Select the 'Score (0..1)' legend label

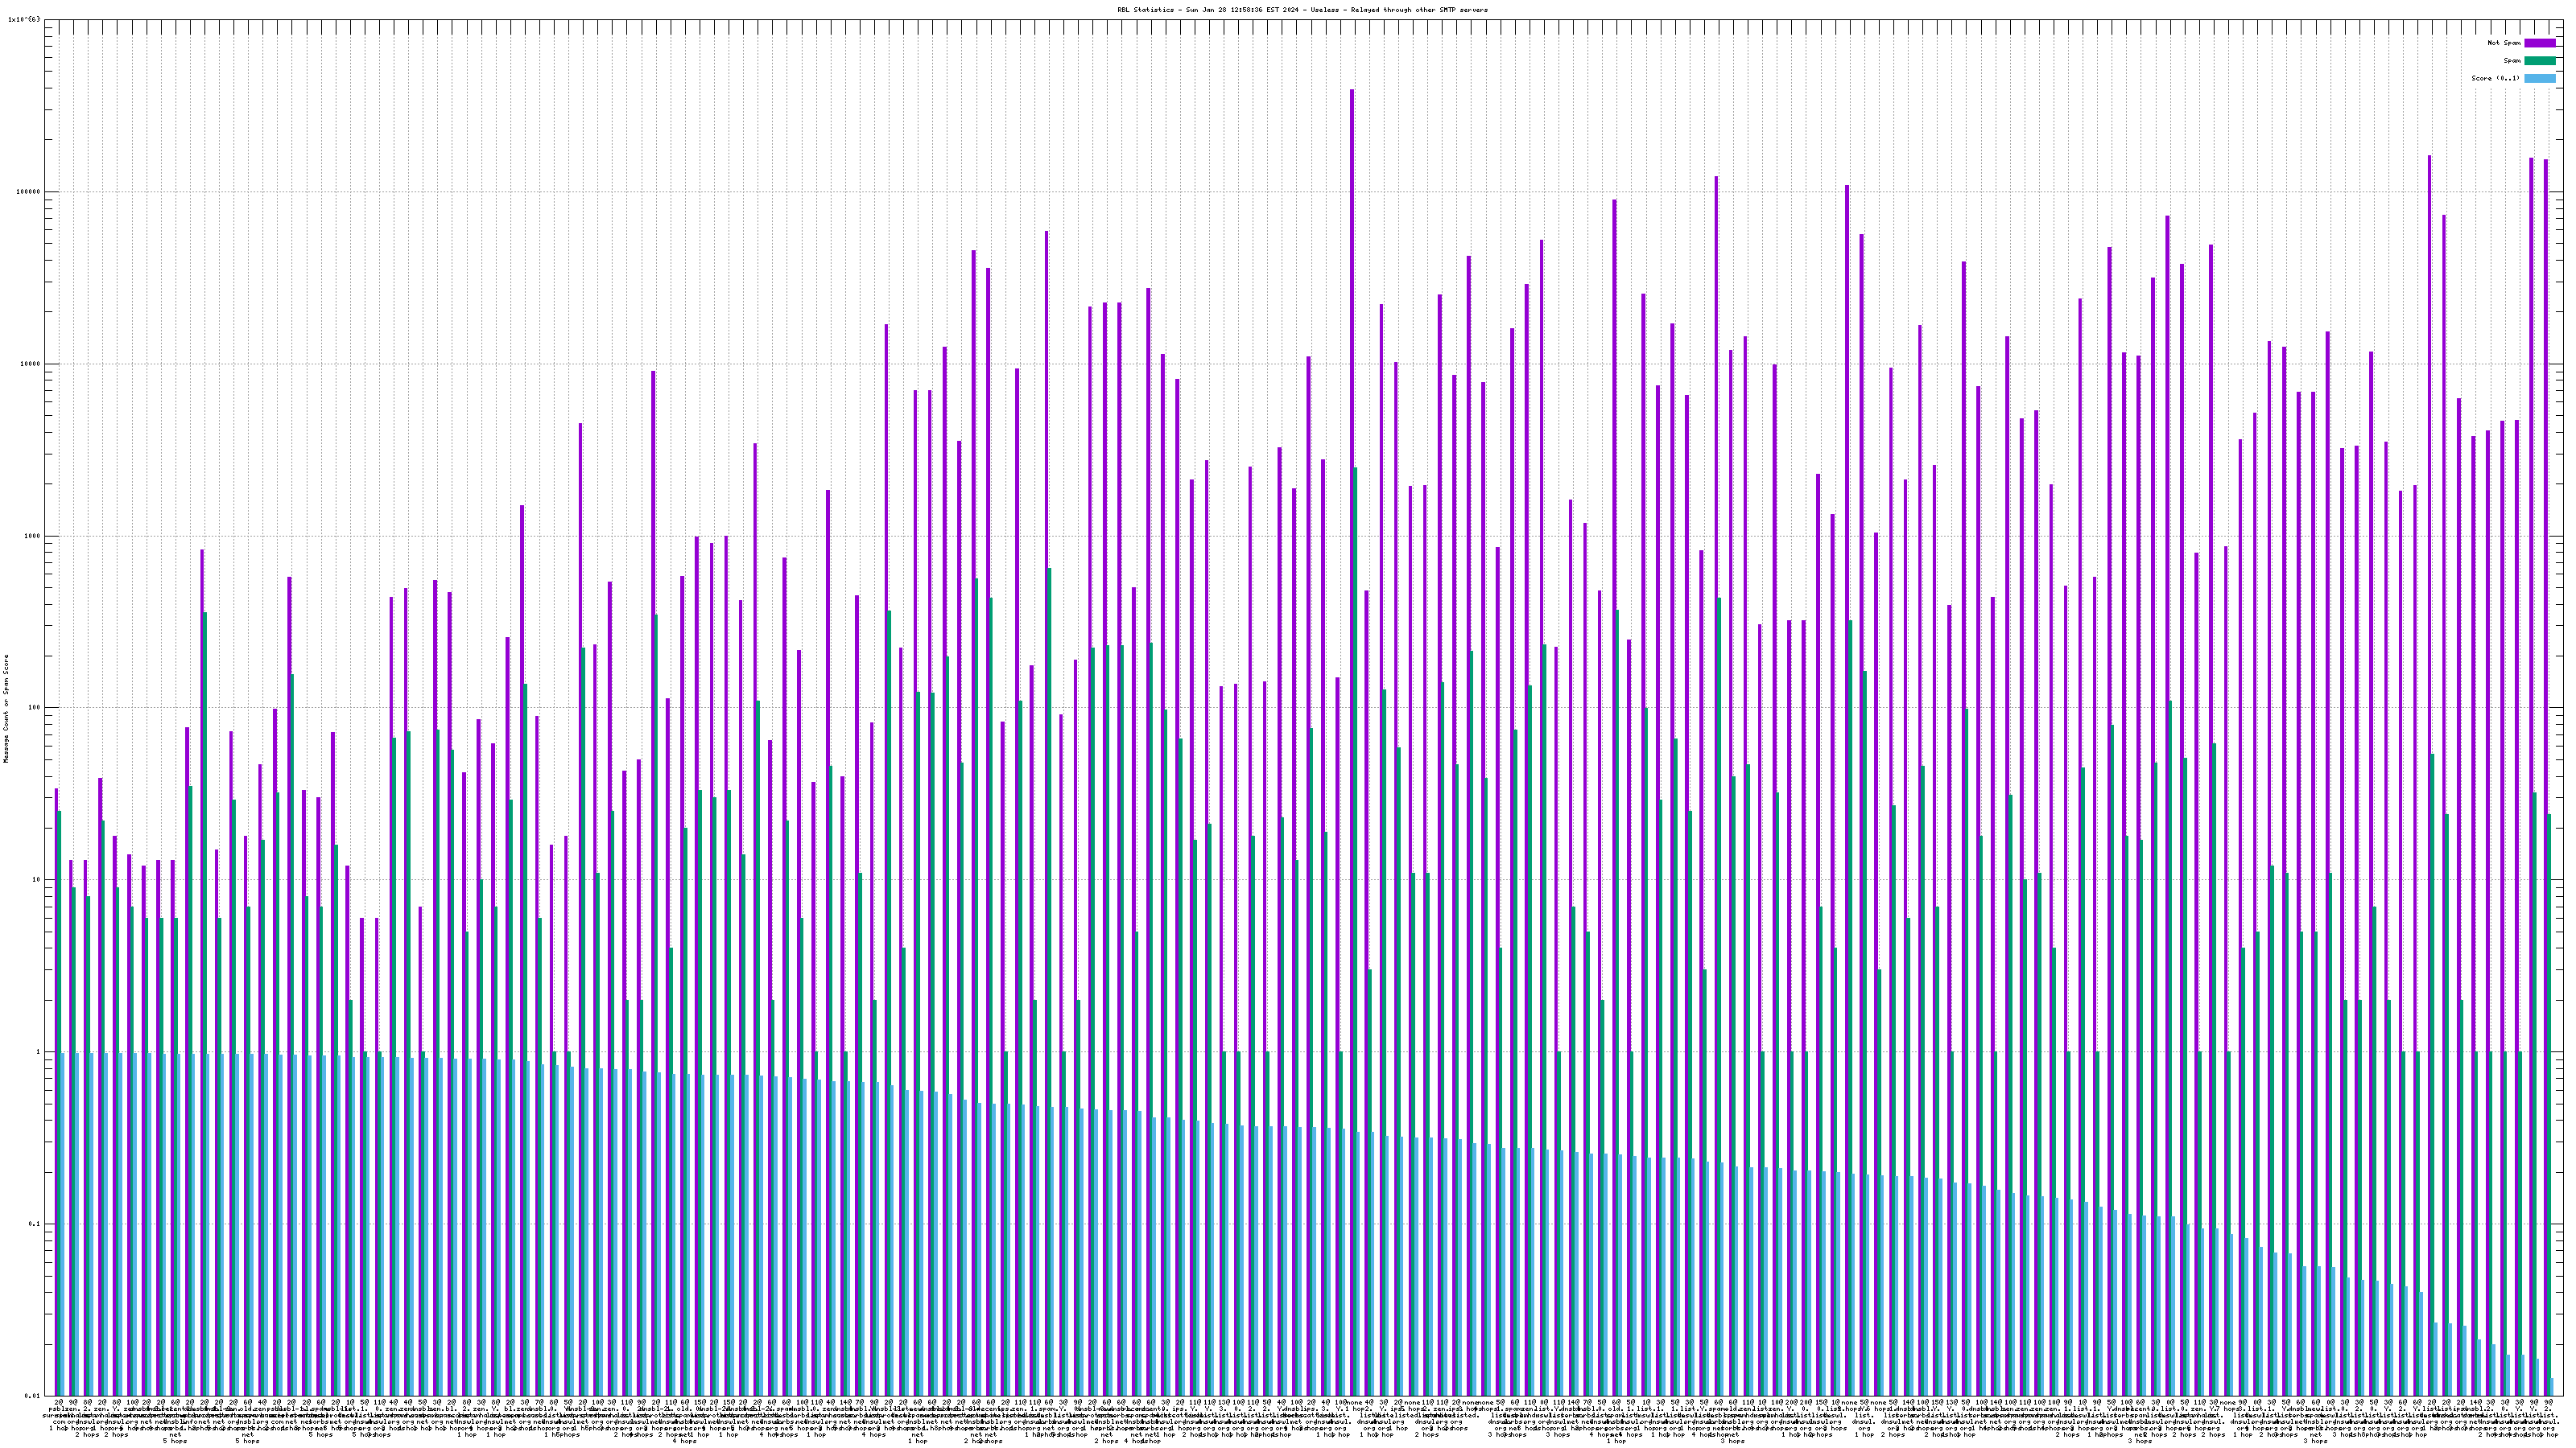click(x=2495, y=78)
